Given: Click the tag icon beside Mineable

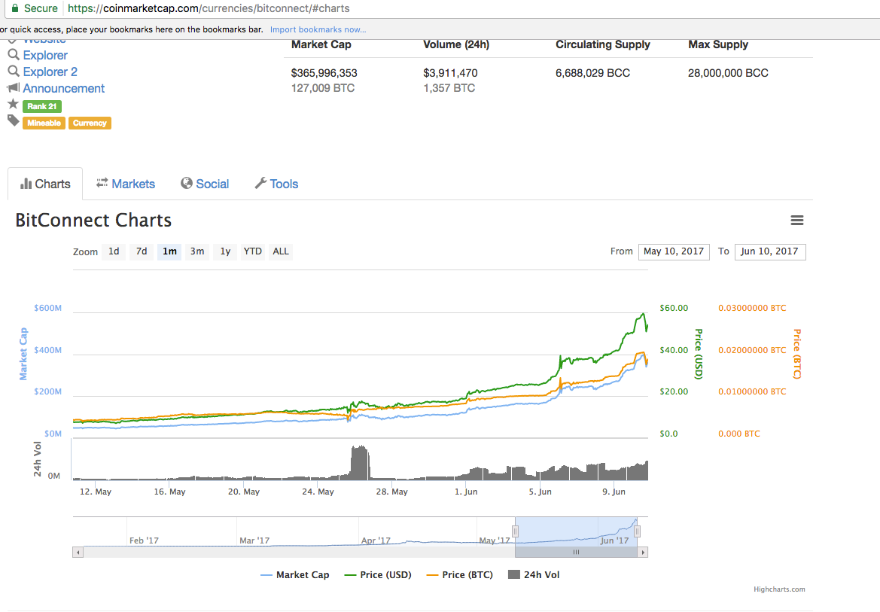Looking at the screenshot, I should pos(14,120).
